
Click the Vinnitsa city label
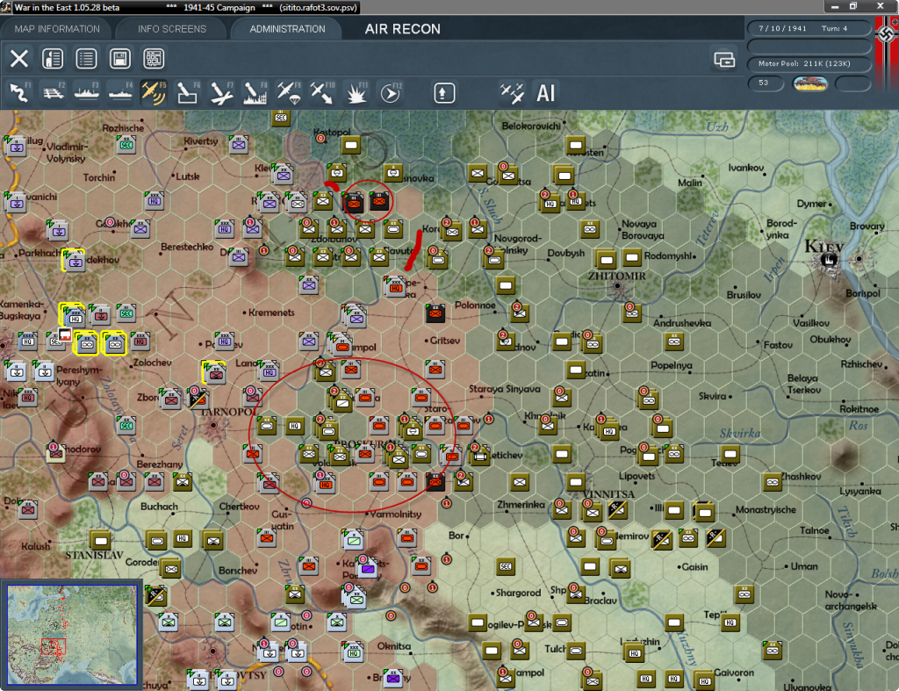(x=608, y=493)
